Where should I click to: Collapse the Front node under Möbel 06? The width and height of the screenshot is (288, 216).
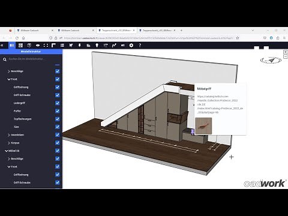coord(8,167)
